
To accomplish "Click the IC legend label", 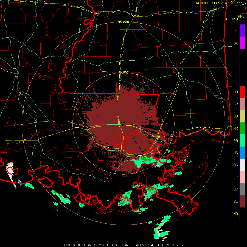I will tap(236, 177).
